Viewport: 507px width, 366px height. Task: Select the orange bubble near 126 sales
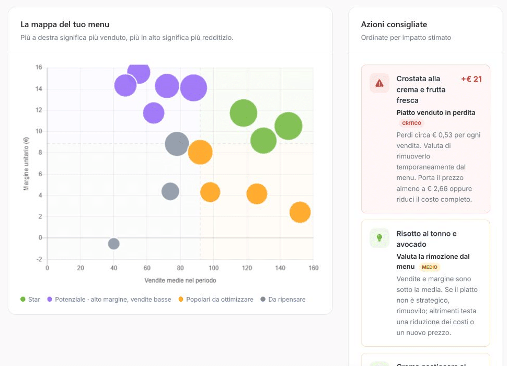tap(257, 194)
